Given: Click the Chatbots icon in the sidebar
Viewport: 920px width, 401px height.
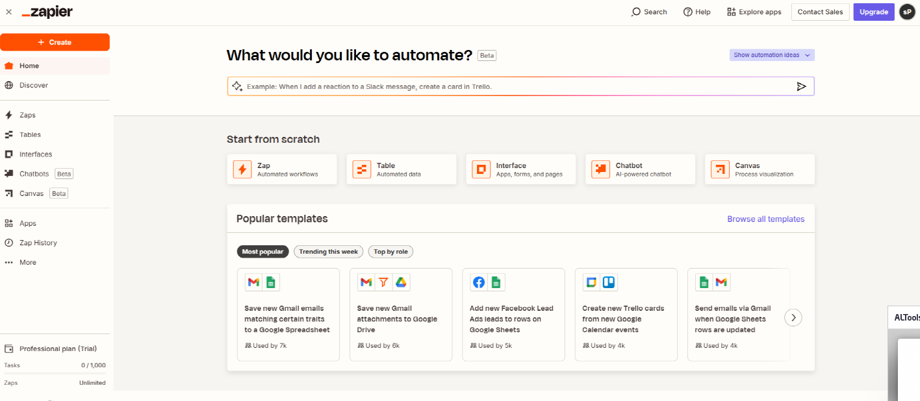Looking at the screenshot, I should click(8, 173).
